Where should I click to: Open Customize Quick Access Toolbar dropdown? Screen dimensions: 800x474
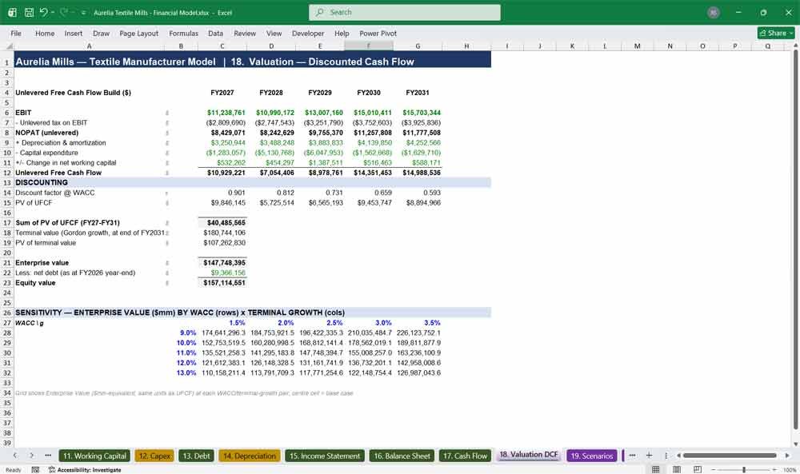[x=83, y=12]
